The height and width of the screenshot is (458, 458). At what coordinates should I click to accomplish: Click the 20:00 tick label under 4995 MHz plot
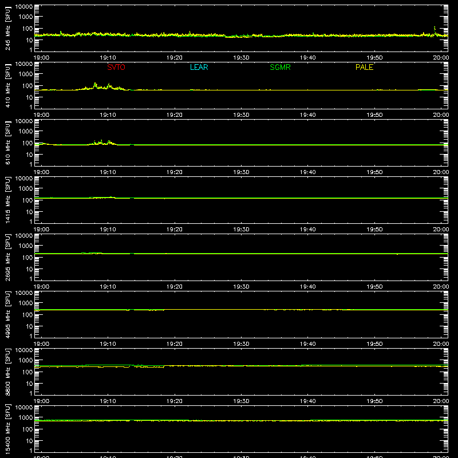point(441,344)
